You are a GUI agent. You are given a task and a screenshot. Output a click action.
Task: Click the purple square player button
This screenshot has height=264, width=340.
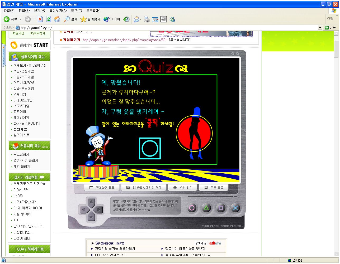coord(221,208)
